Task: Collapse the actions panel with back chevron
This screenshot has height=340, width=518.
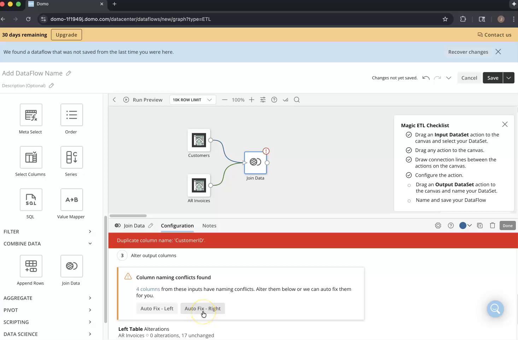Action: [x=114, y=100]
